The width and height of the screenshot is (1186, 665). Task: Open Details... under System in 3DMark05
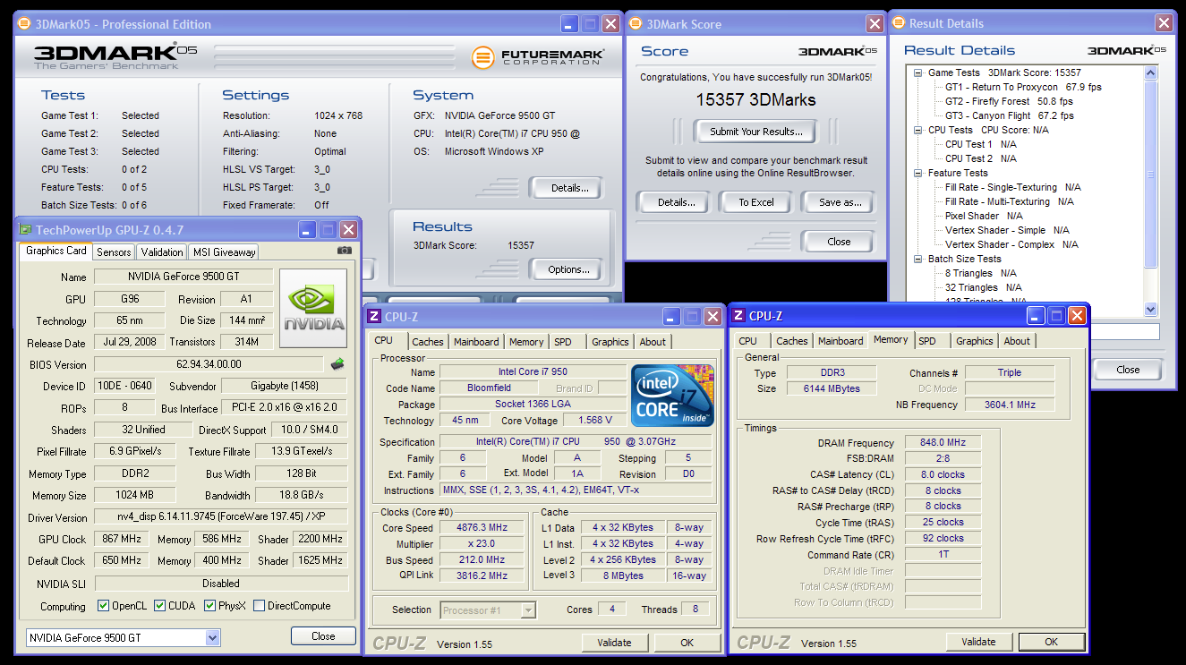[570, 188]
